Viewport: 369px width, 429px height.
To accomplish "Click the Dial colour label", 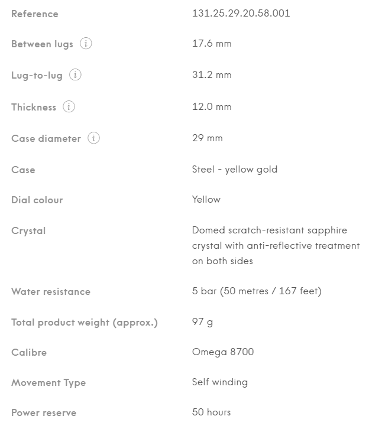I will pos(37,200).
